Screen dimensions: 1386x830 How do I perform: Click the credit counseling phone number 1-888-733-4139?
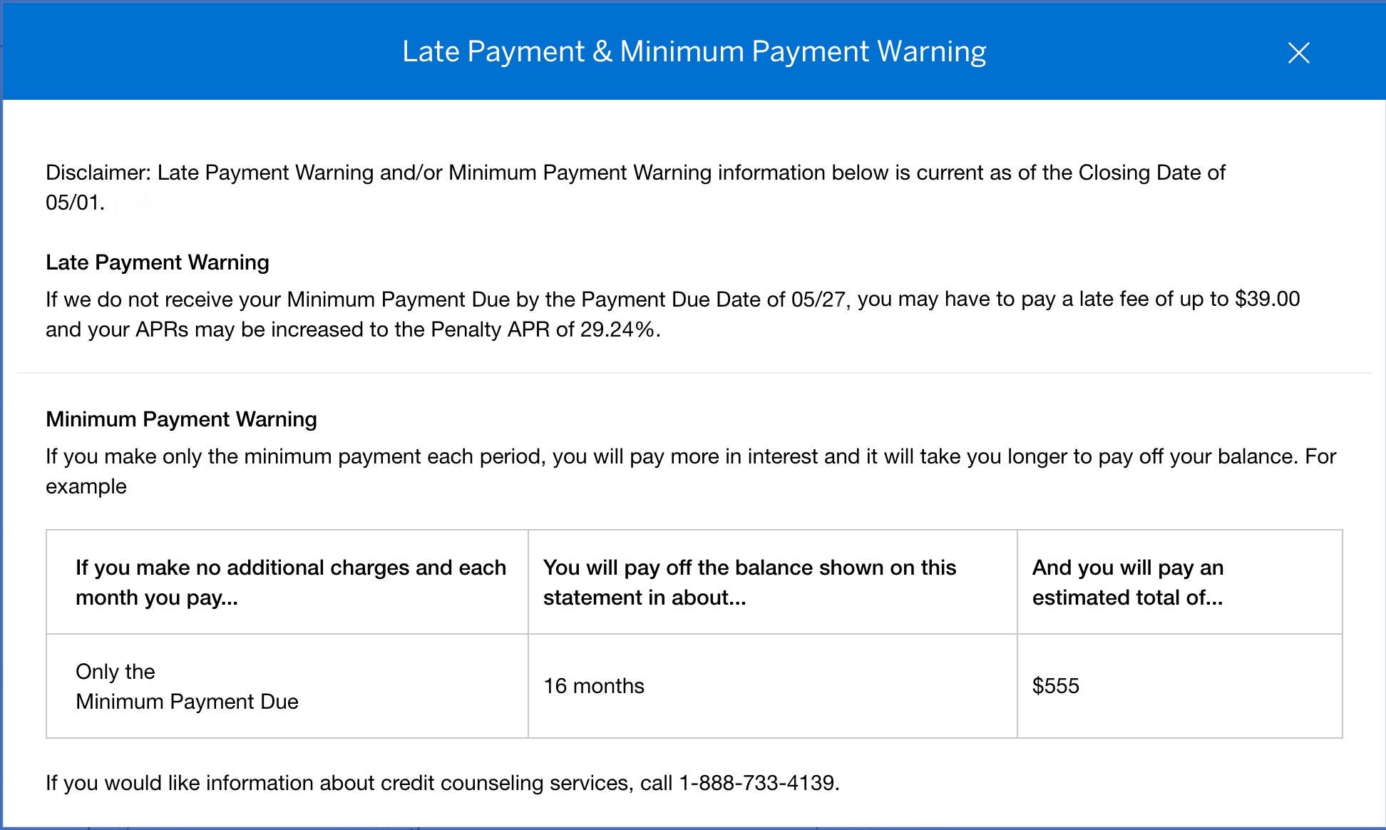tap(757, 783)
